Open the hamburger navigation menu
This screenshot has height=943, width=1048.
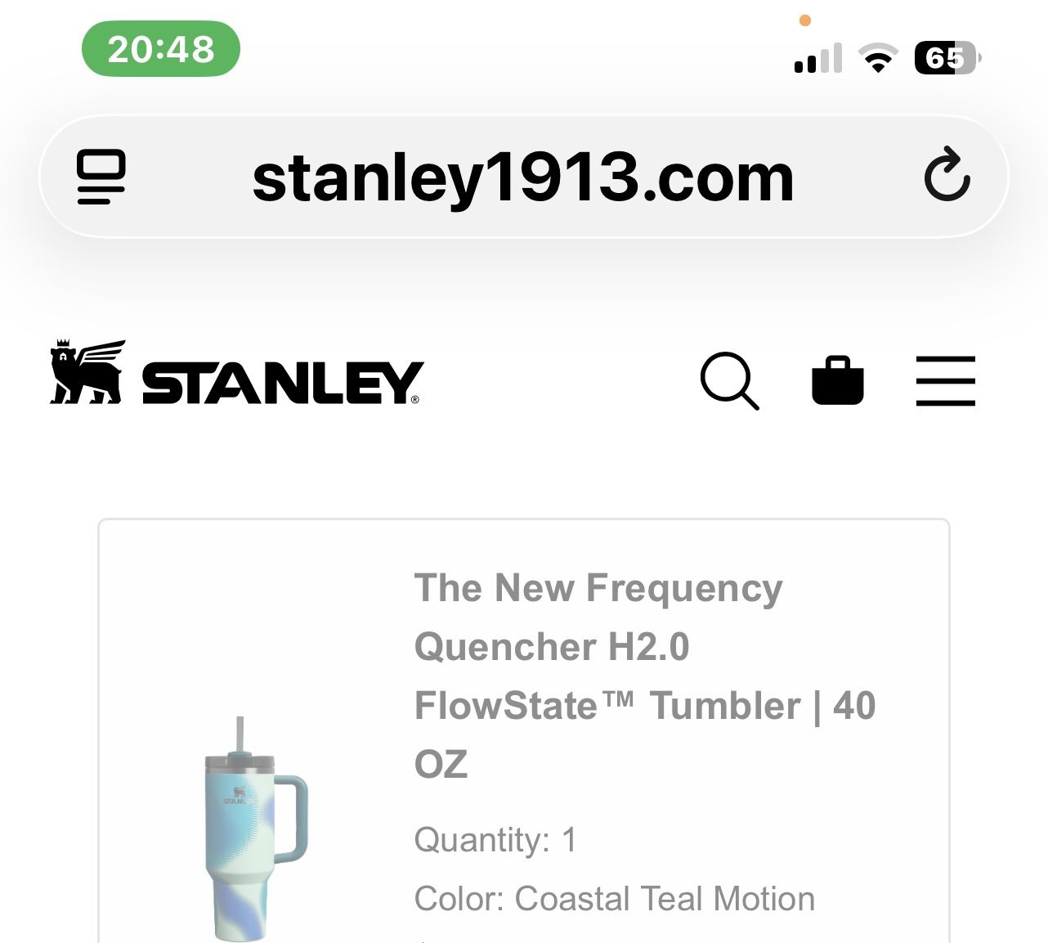point(945,381)
